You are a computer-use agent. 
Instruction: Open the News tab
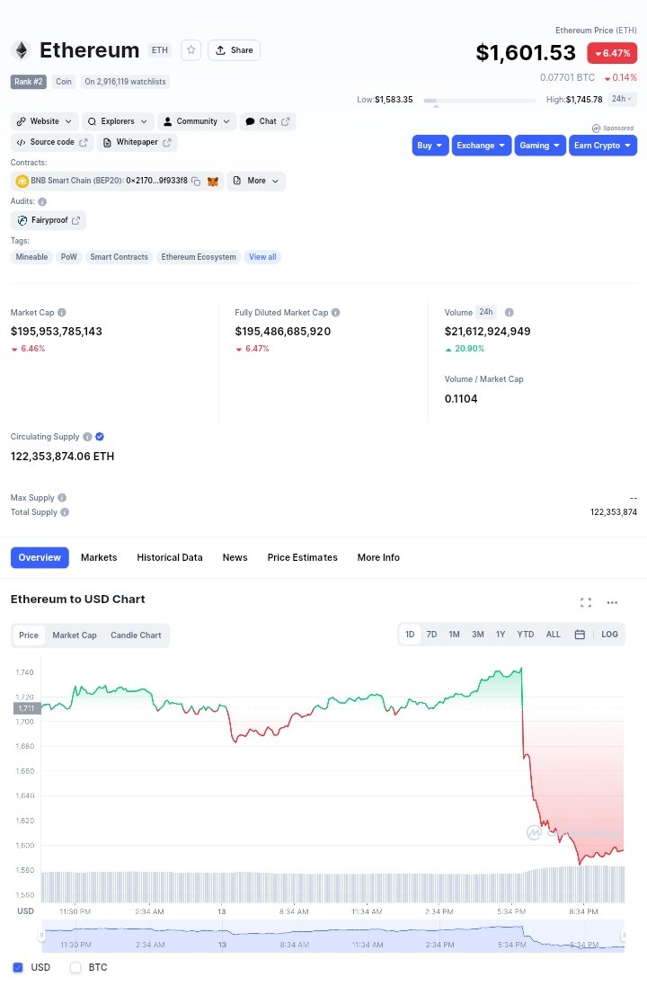tap(235, 558)
